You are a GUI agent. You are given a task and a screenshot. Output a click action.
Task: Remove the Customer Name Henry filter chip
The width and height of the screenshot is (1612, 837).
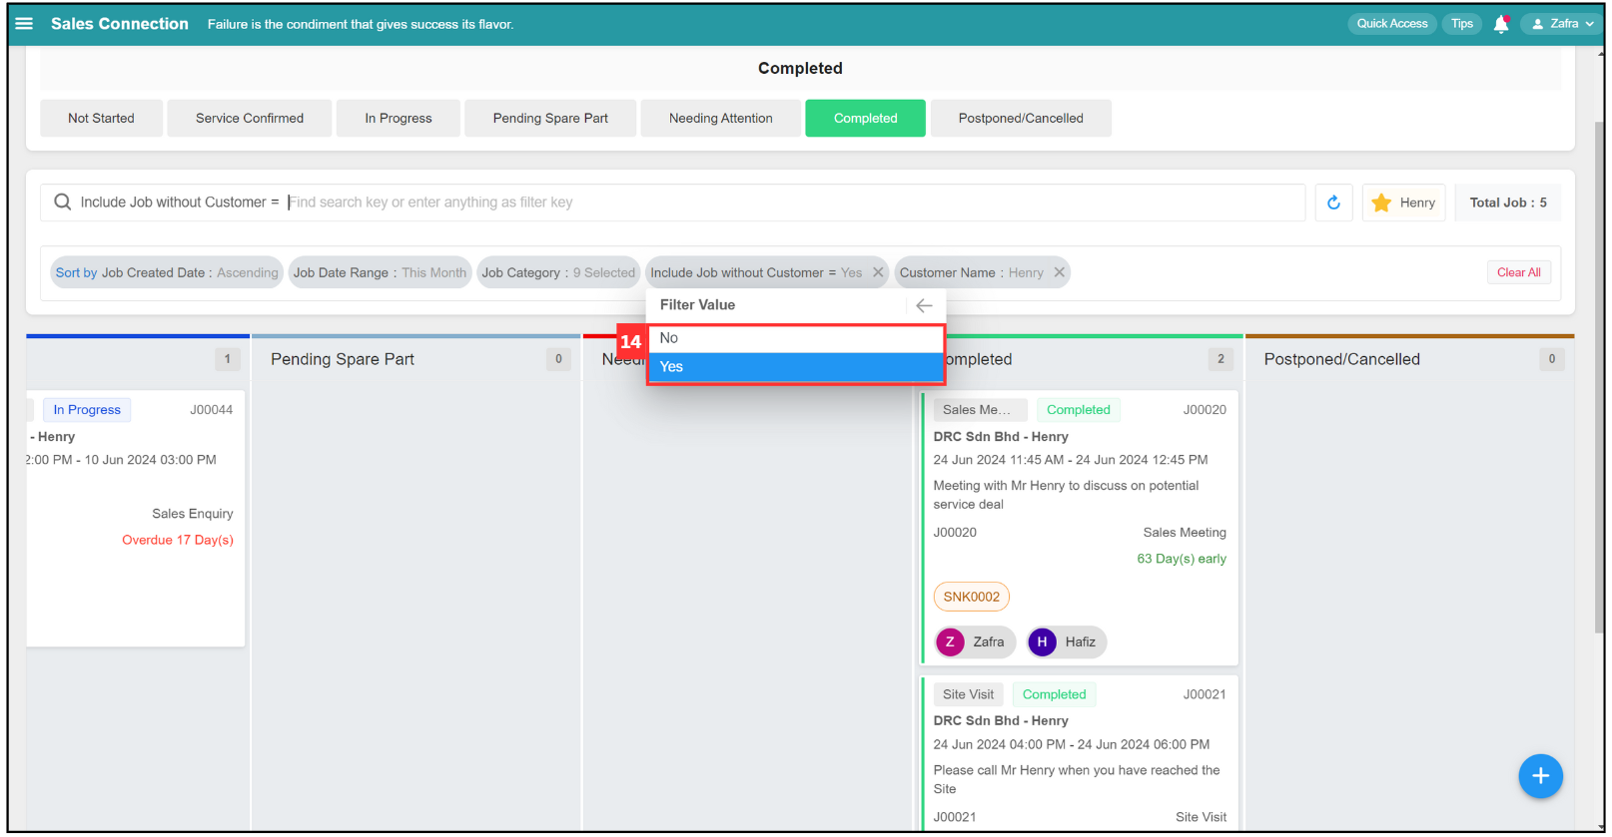click(1060, 272)
